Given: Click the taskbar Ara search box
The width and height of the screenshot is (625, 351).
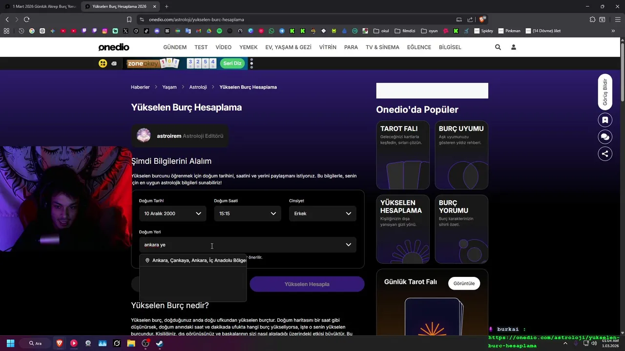Looking at the screenshot, I should (35, 343).
